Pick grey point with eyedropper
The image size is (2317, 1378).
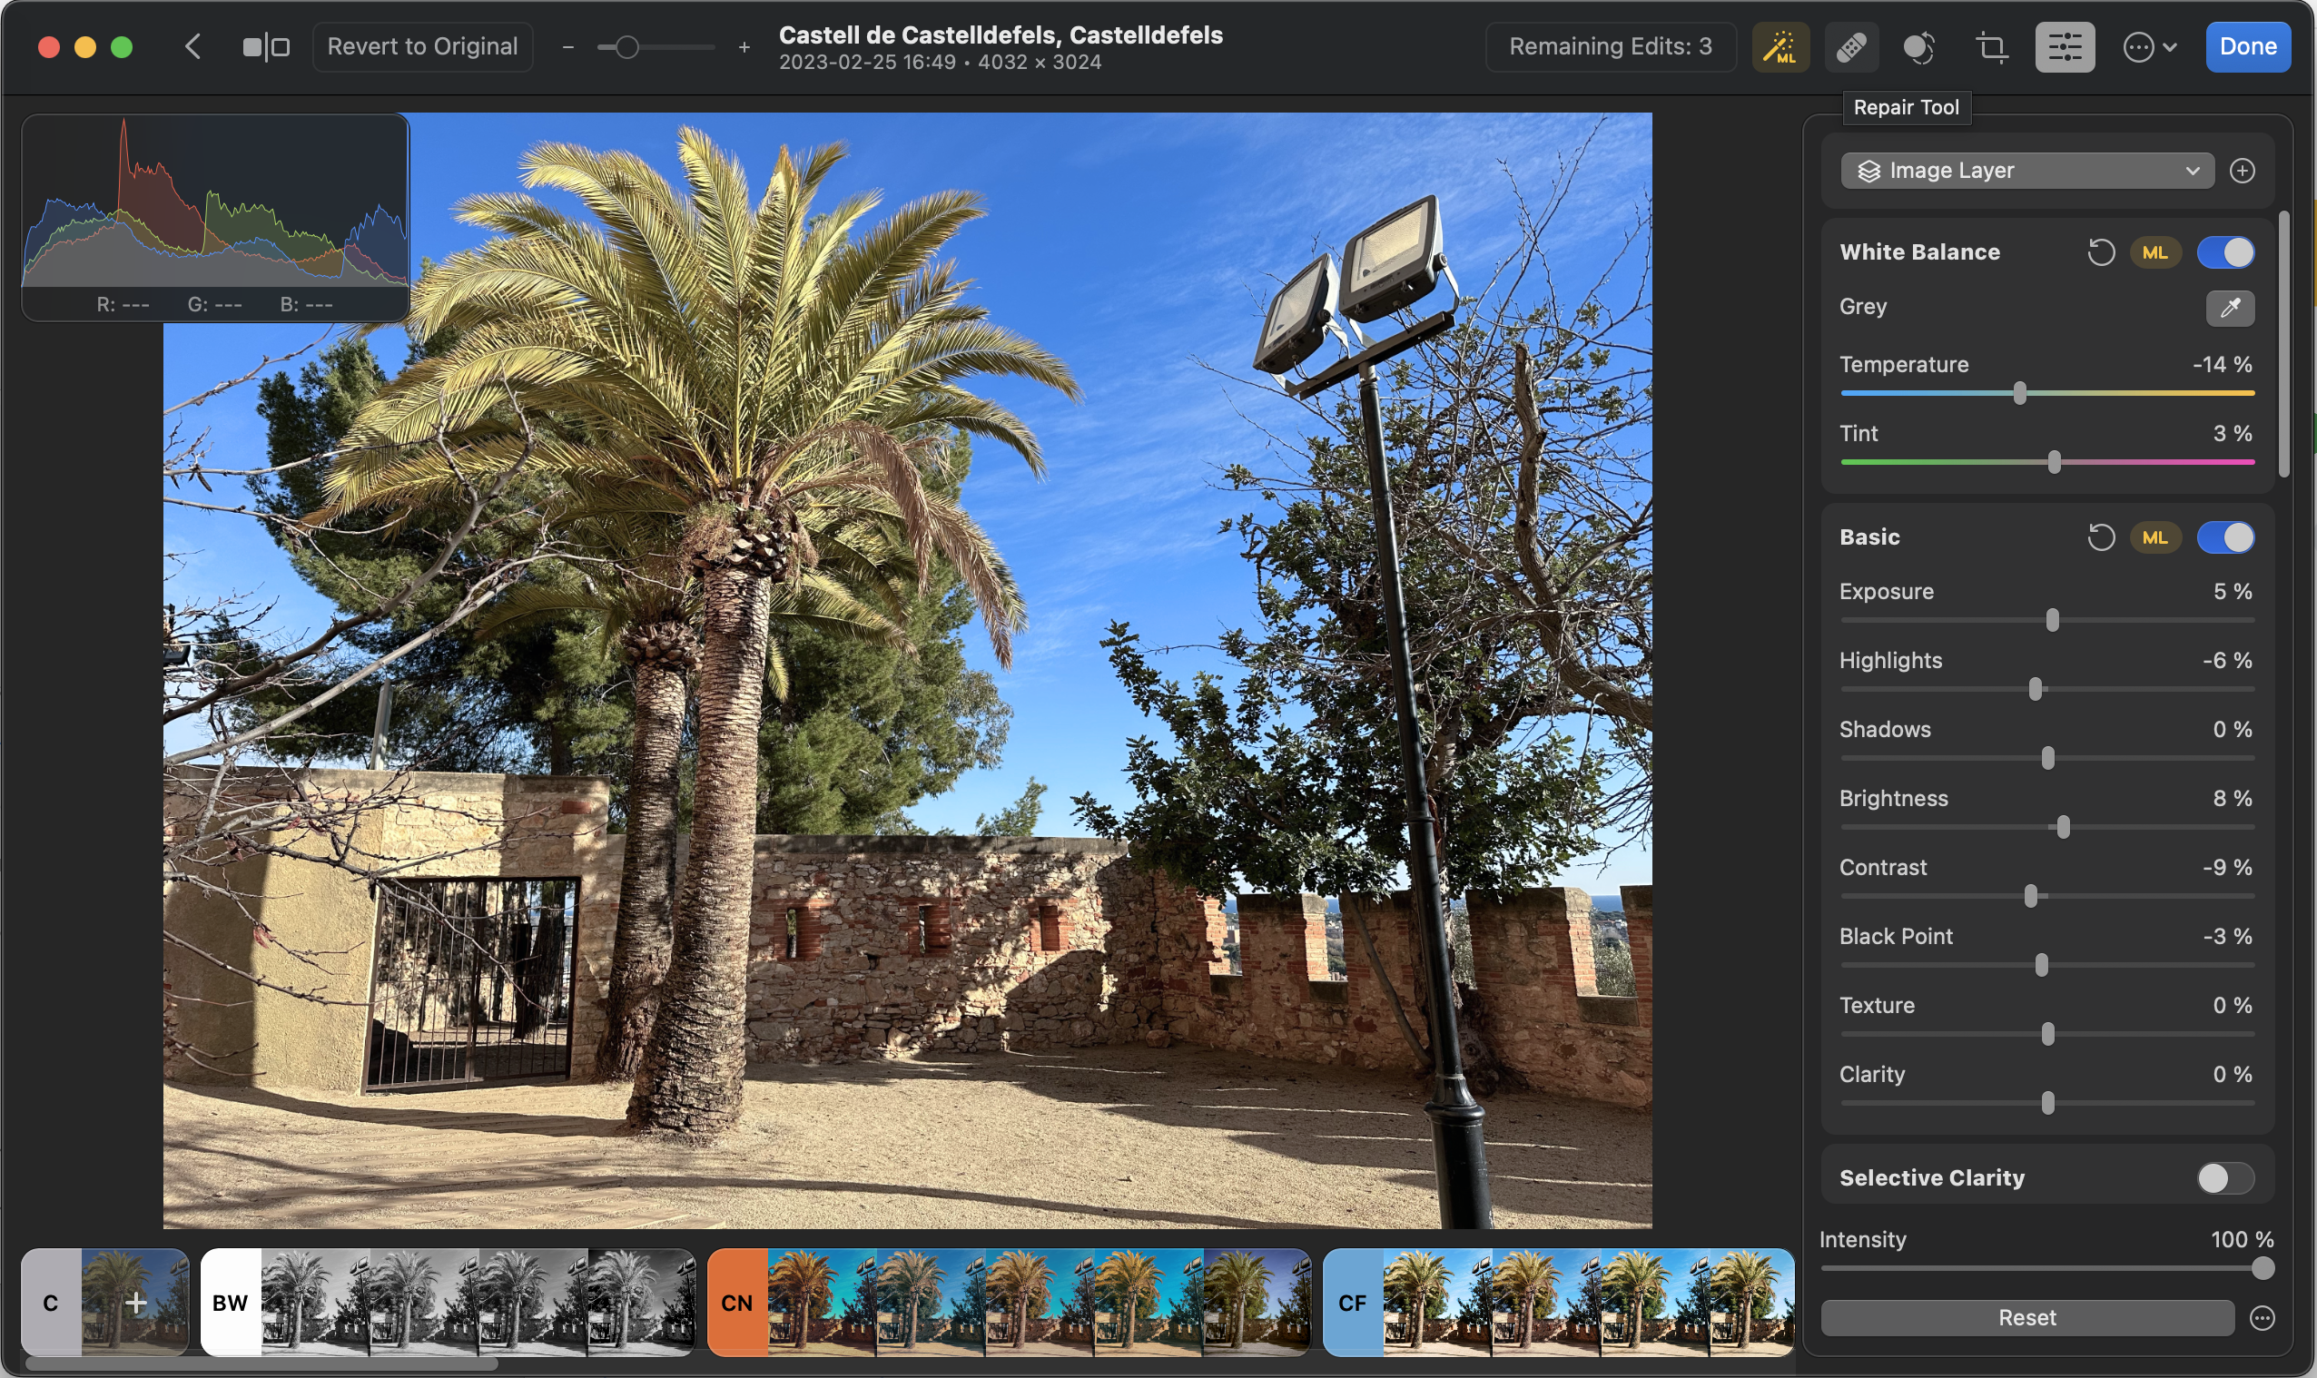click(x=2229, y=308)
